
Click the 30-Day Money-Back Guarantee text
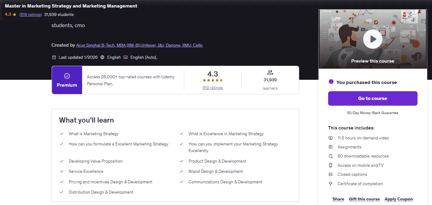[373, 113]
